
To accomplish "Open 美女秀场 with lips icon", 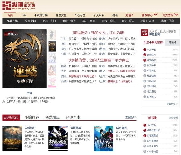I will coord(170,15).
